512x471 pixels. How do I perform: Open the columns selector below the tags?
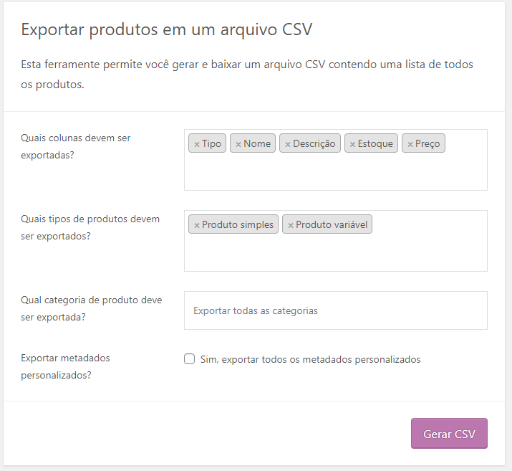335,173
